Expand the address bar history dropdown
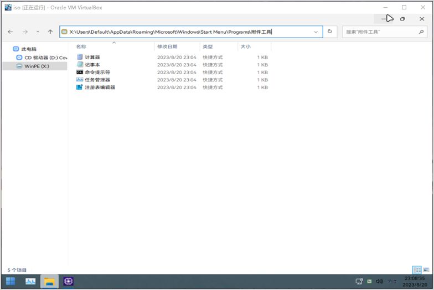434x290 pixels. click(x=316, y=32)
